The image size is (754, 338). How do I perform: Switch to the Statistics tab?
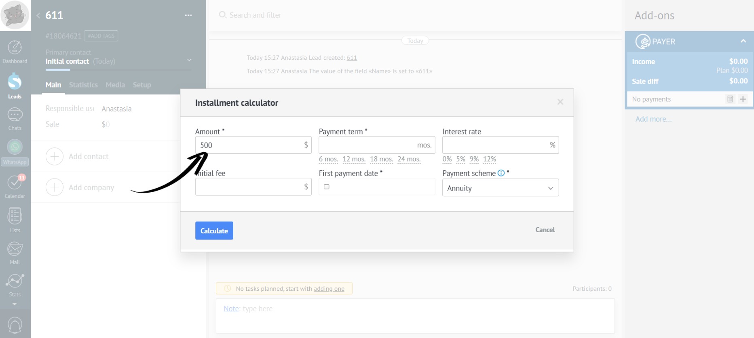tap(83, 85)
